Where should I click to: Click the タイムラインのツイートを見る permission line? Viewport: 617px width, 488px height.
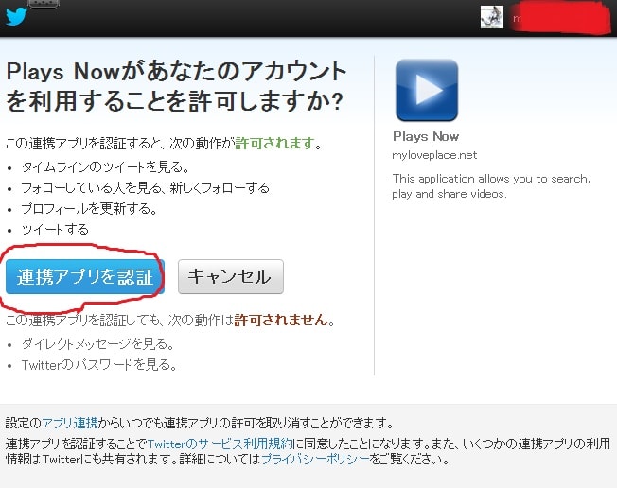105,167
